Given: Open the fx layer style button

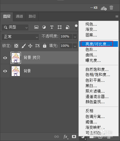Looking at the screenshot, I should (x=66, y=137).
